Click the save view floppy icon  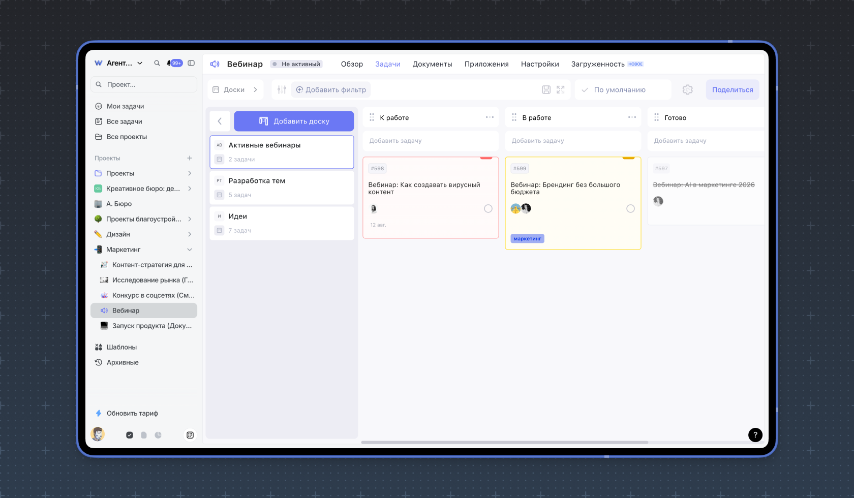(x=546, y=90)
